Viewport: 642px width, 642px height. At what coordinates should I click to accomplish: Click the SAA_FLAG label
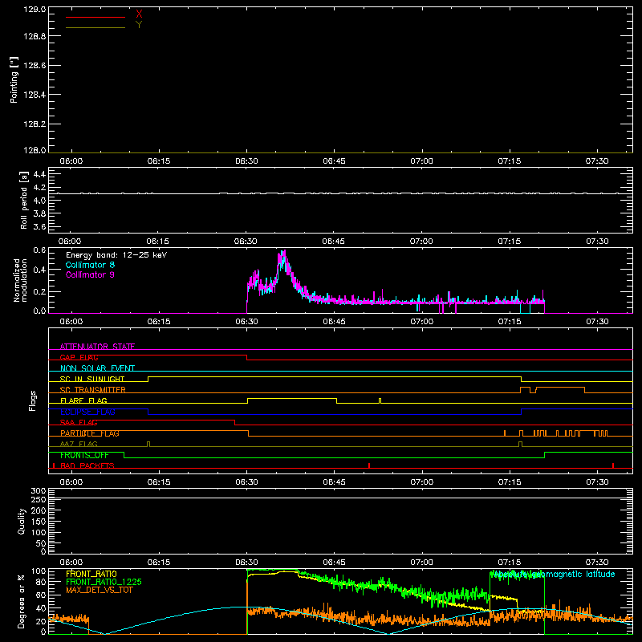[79, 422]
